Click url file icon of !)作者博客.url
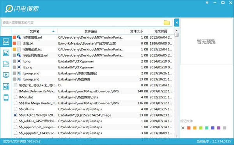 click(x=19, y=37)
